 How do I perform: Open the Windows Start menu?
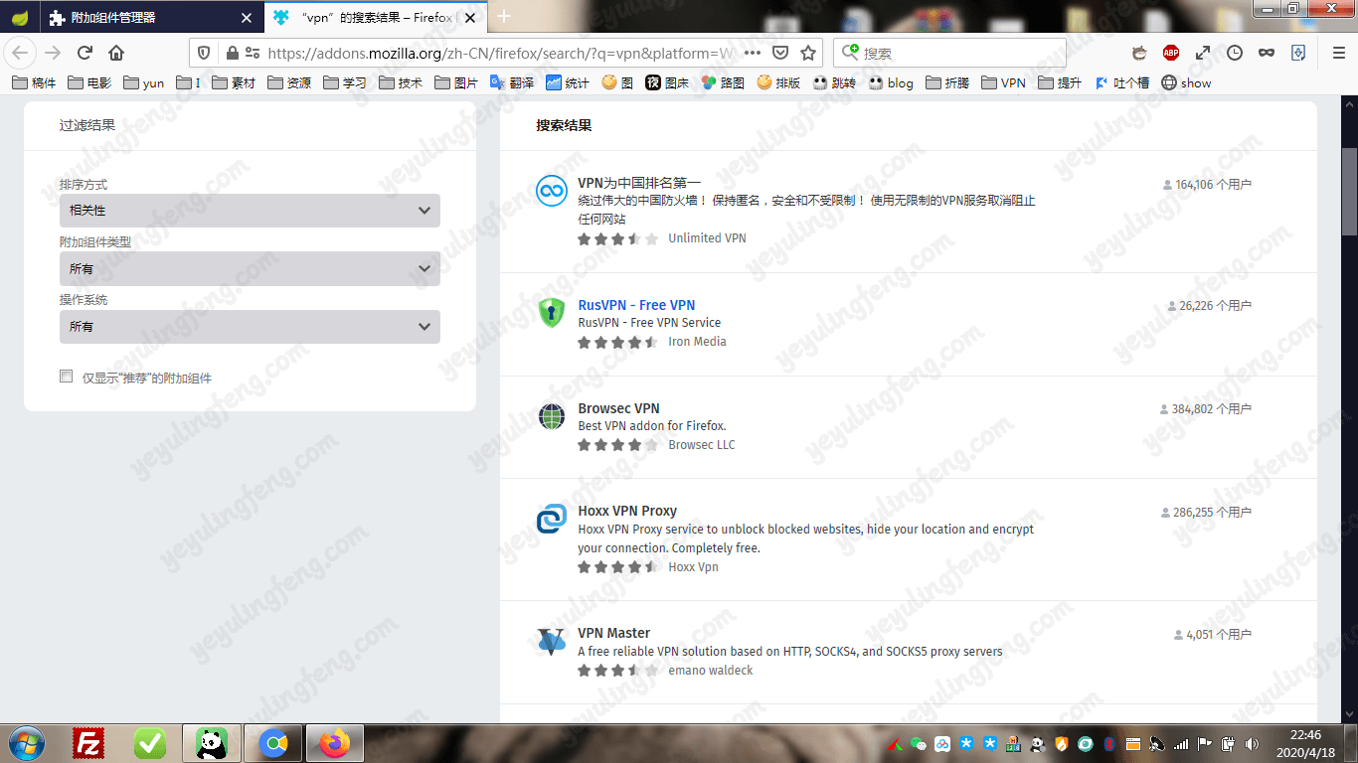25,743
